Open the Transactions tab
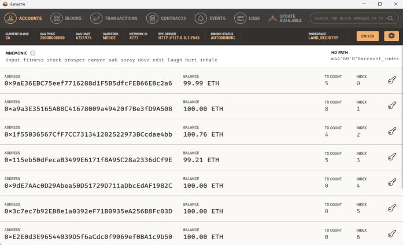Screen dimensions: 403x245 (x=114, y=19)
